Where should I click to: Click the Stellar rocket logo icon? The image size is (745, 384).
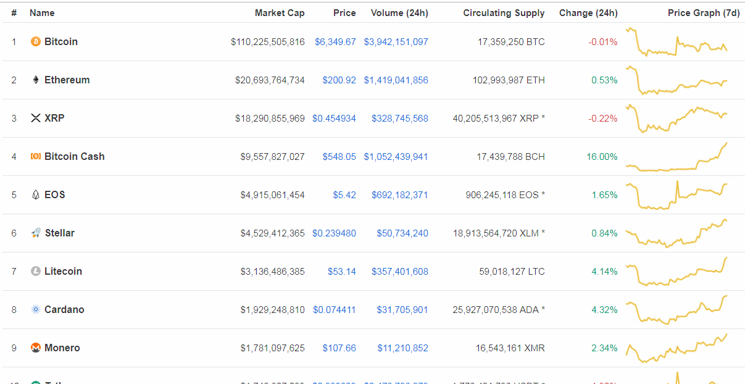(36, 233)
